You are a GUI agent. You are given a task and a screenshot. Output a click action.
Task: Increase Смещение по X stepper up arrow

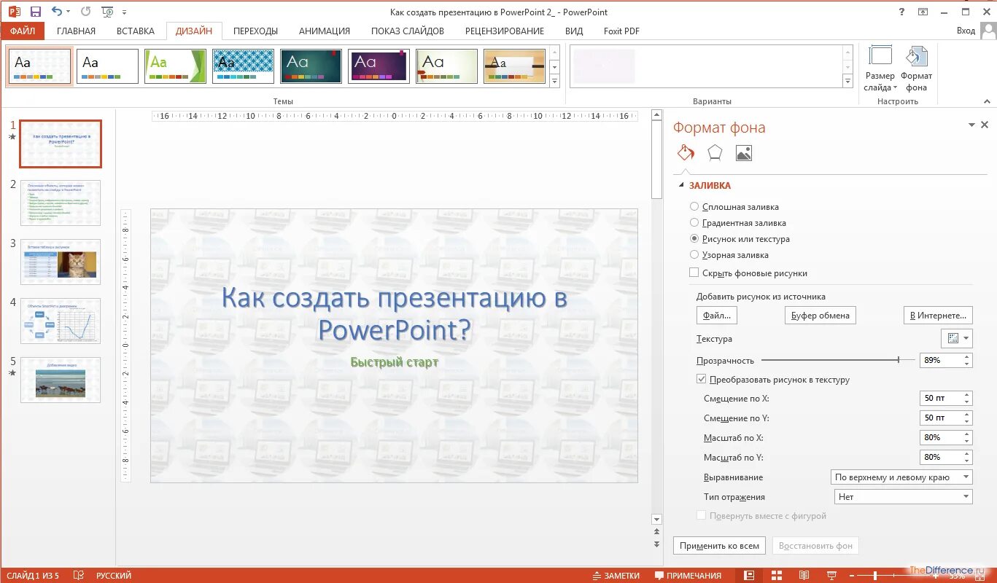click(x=967, y=395)
